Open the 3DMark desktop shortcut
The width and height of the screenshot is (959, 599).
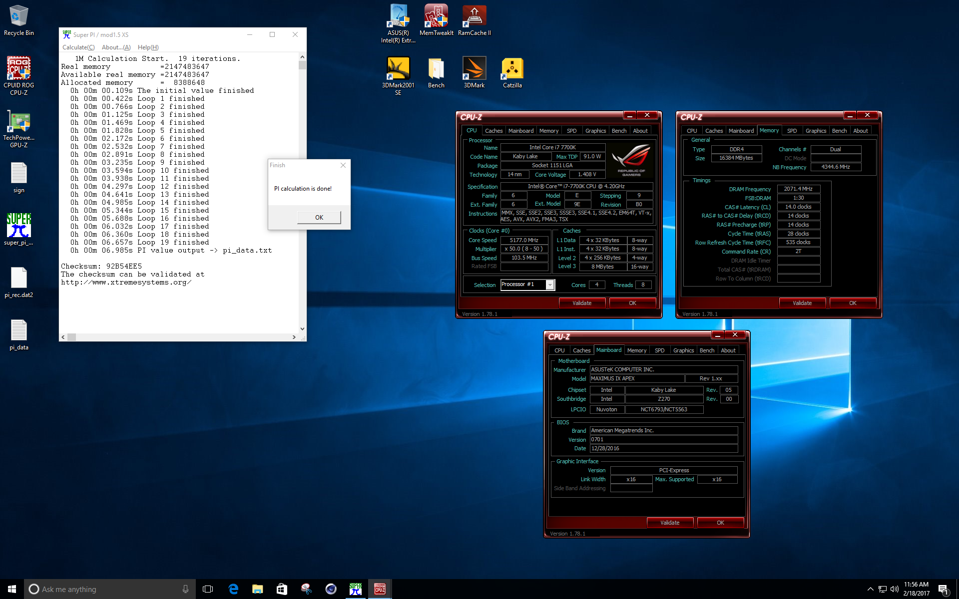point(474,73)
